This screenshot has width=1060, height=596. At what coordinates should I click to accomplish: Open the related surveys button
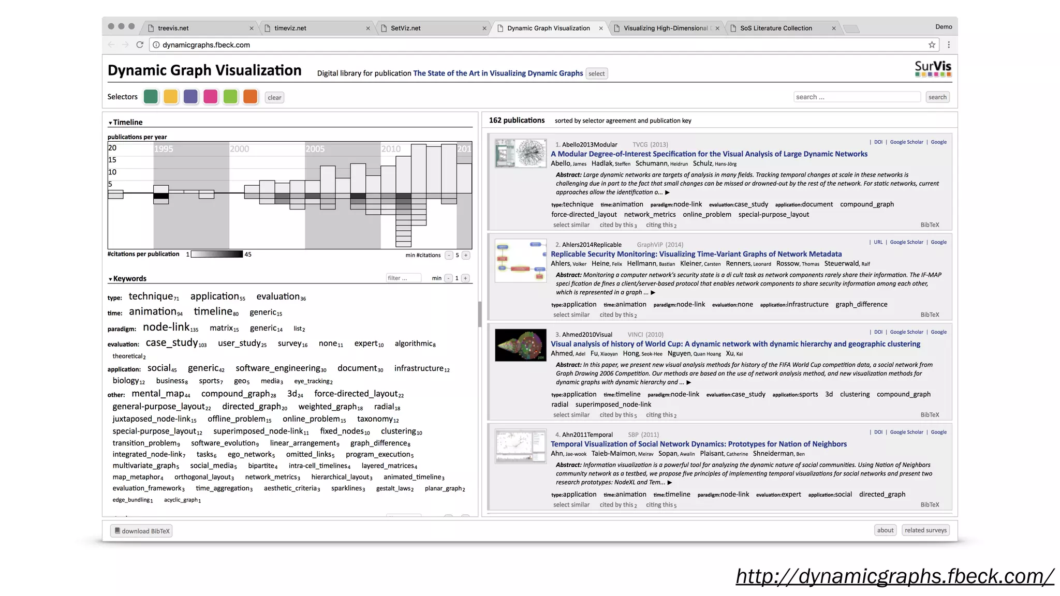pos(925,530)
